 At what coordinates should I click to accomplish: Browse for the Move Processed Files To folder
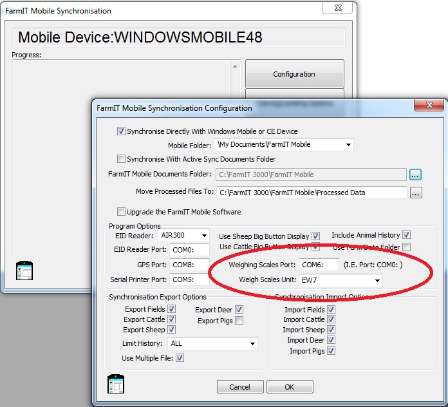[x=416, y=193]
